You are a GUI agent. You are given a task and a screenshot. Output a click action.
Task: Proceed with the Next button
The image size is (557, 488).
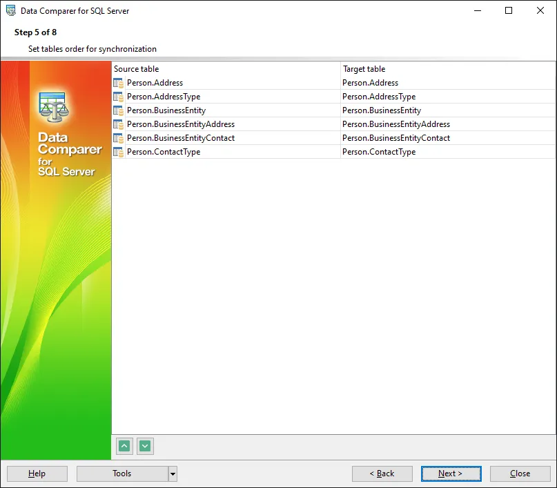click(x=451, y=474)
